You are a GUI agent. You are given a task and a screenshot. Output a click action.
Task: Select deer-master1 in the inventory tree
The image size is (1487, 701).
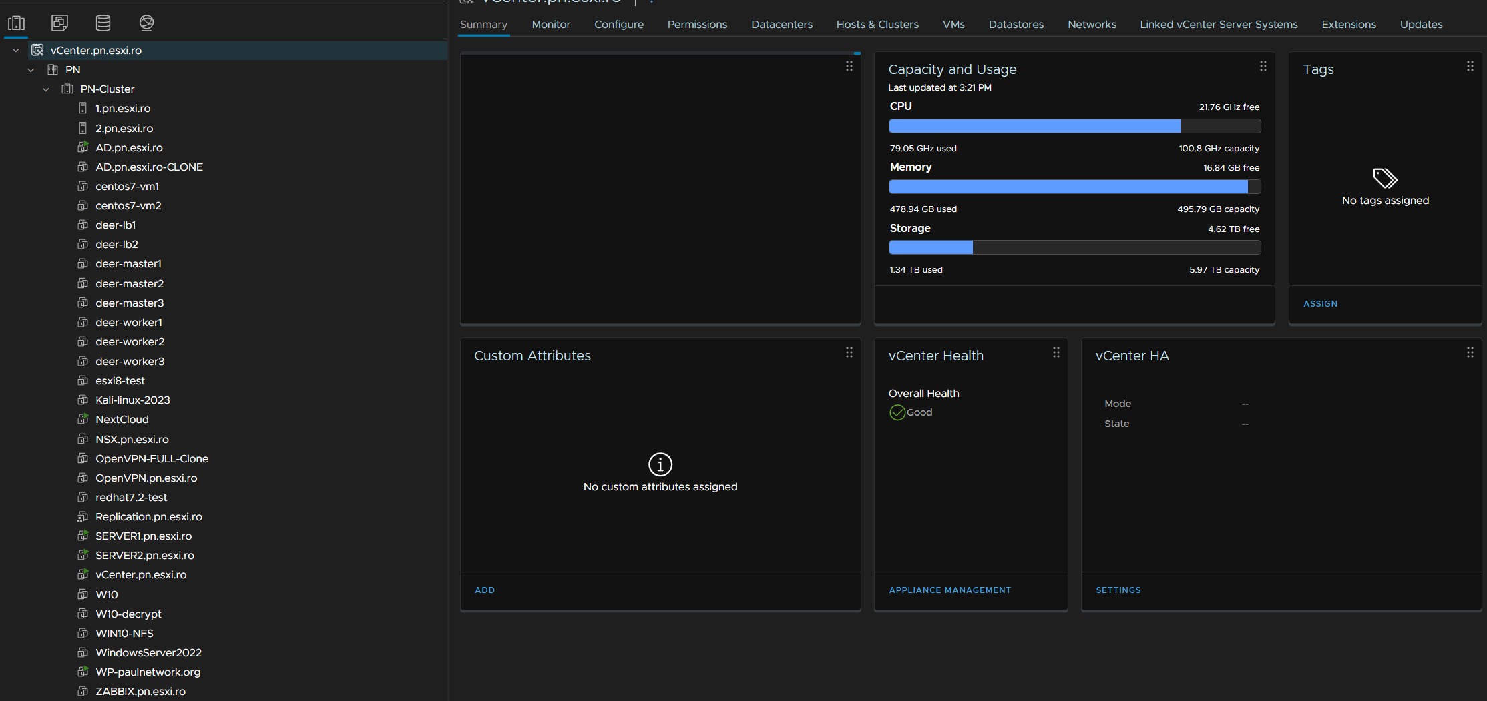pos(128,263)
